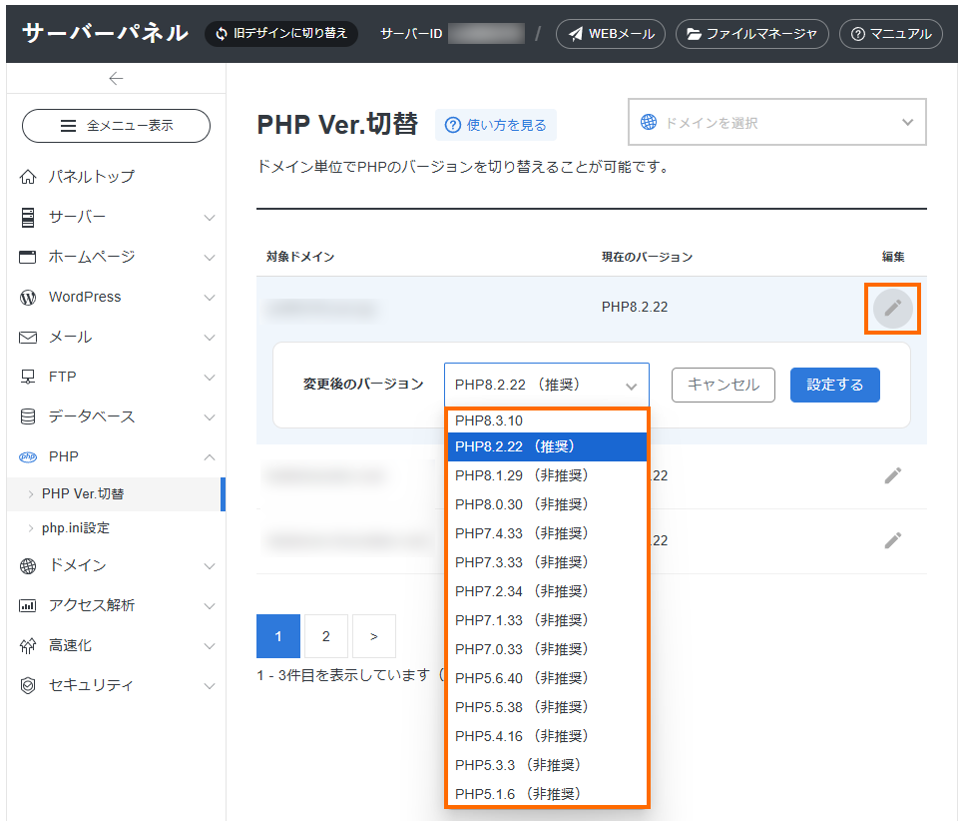This screenshot has height=821, width=962.
Task: Select PHP7.2.34 (非推奨) option
Action: coord(547,591)
